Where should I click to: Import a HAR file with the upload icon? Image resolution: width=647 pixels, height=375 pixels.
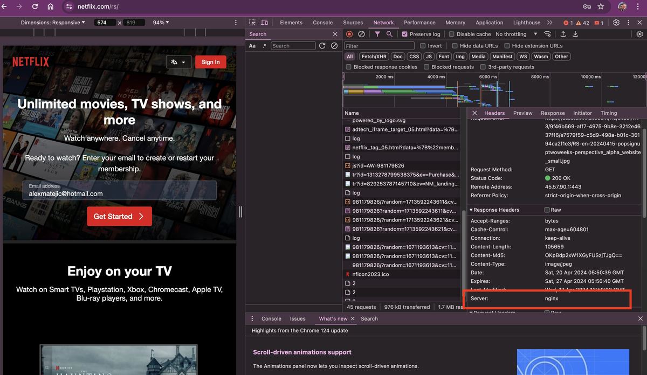(563, 34)
